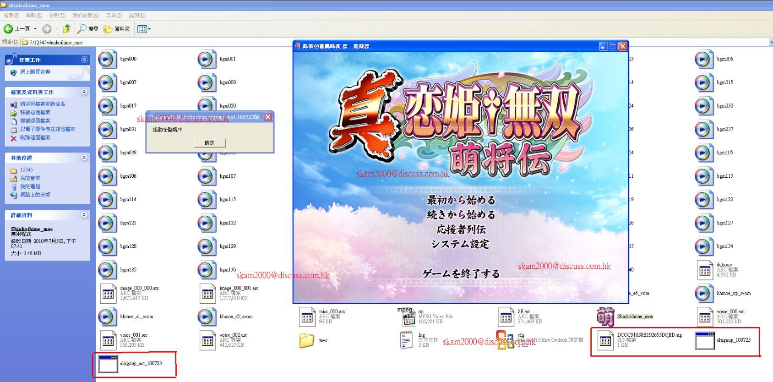Click the Up folder toolbar icon
773x382 pixels.
(66, 29)
